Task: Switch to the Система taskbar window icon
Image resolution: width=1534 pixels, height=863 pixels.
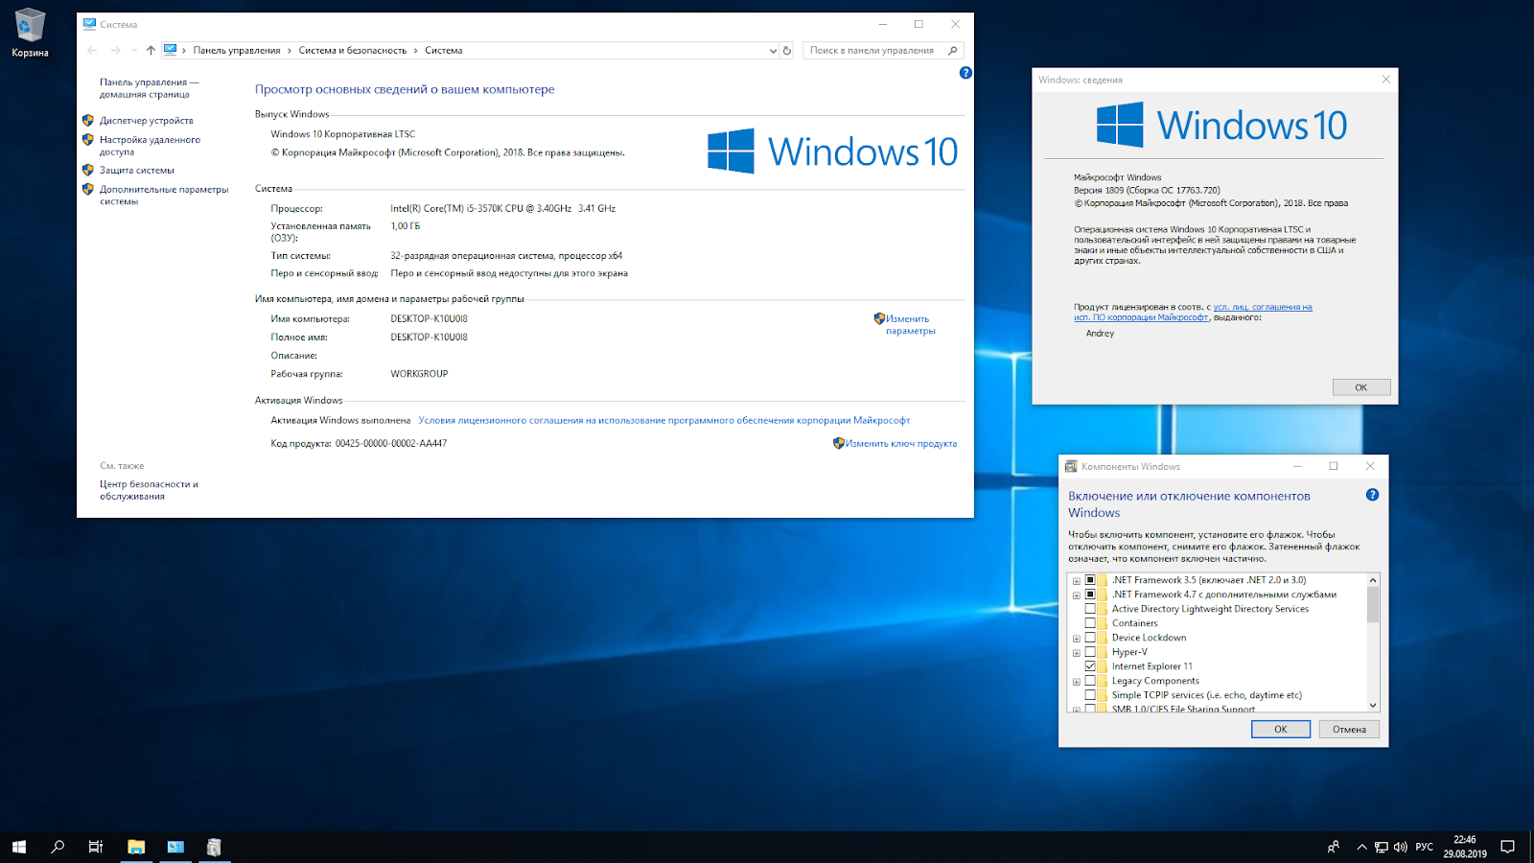Action: click(x=175, y=847)
